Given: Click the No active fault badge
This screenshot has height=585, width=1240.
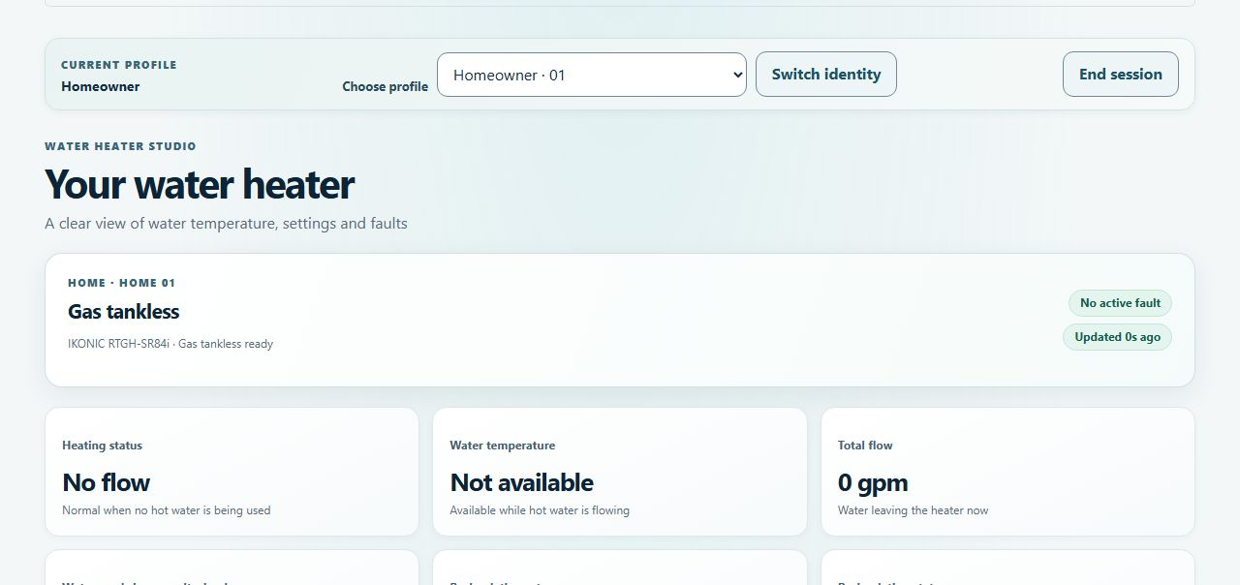Looking at the screenshot, I should click(1120, 303).
